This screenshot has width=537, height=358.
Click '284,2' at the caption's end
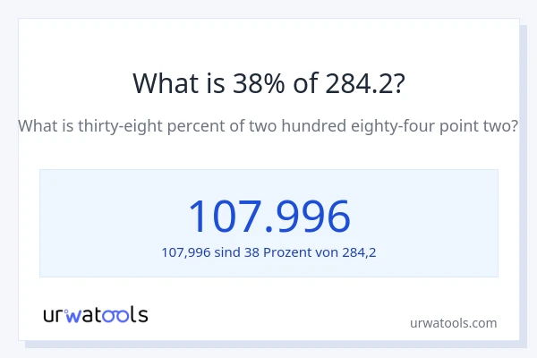[359, 252]
